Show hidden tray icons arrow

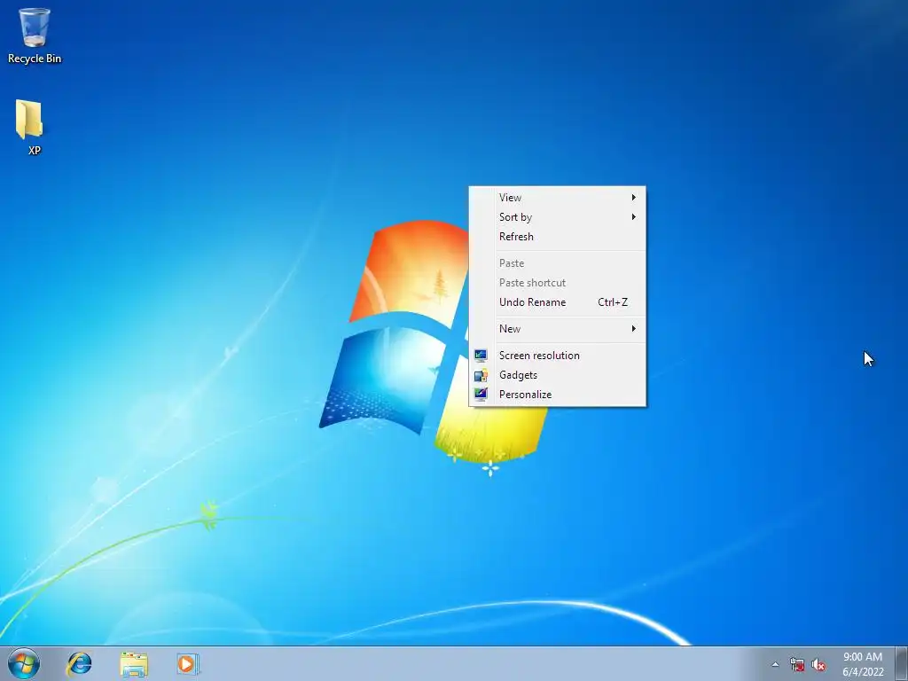[x=775, y=664]
